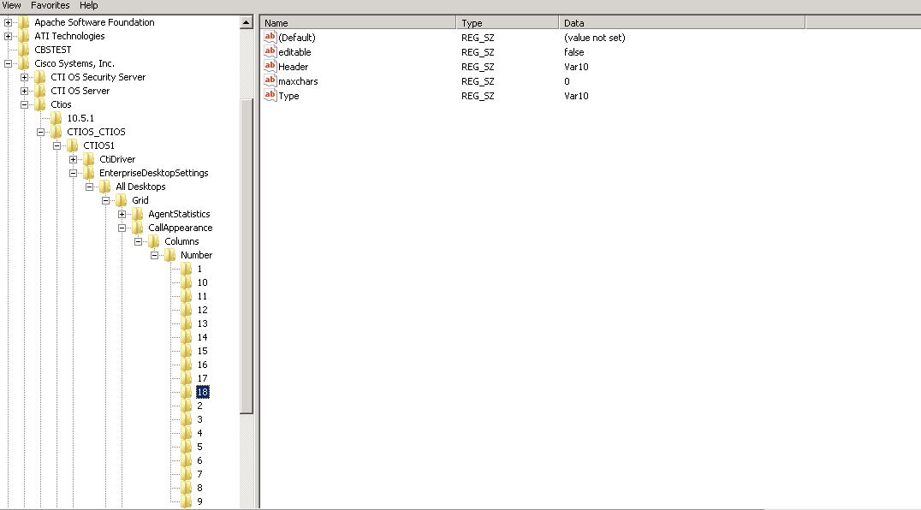Click the folder icon for key 10

[x=187, y=282]
